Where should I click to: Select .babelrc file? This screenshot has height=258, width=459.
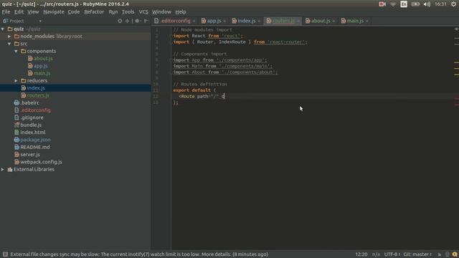click(29, 102)
